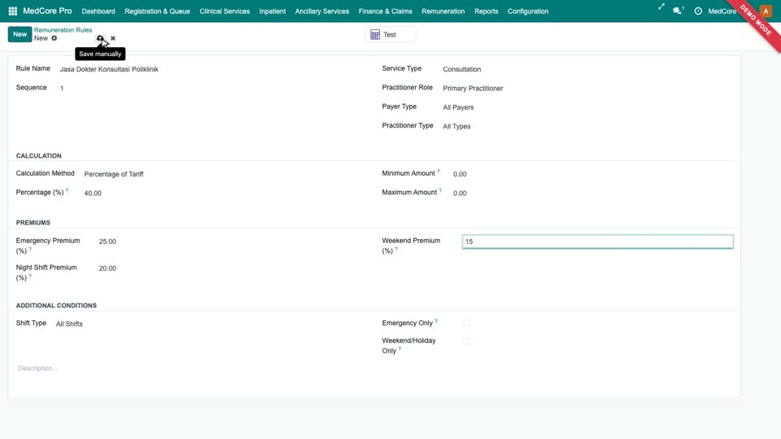Focus the Weekend Premium input field
Viewport: 781px width, 439px height.
coord(598,241)
